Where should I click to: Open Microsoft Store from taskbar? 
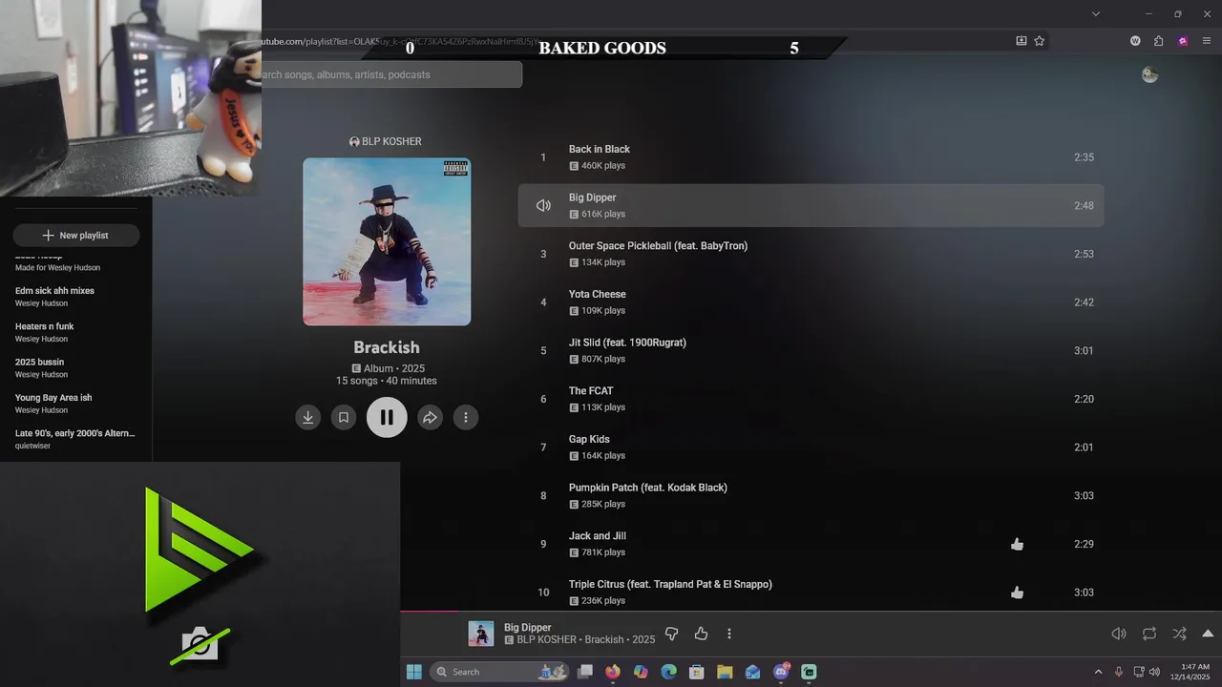[697, 672]
